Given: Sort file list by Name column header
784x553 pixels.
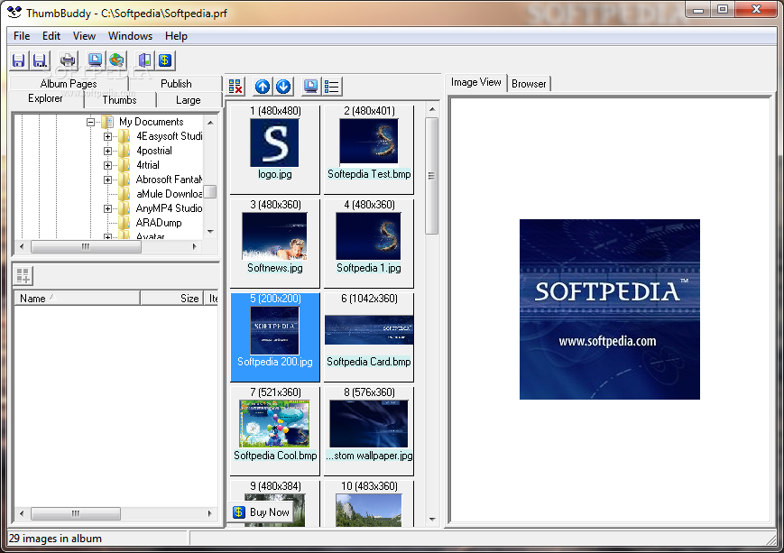Looking at the screenshot, I should (77, 299).
